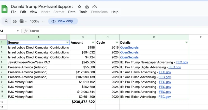Open FEC.gov link in the $10,093,844 row
This screenshot has width=208, height=110.
tap(165, 92)
